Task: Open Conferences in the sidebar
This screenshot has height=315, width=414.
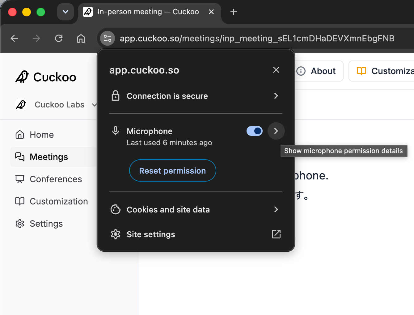Action: coord(54,179)
